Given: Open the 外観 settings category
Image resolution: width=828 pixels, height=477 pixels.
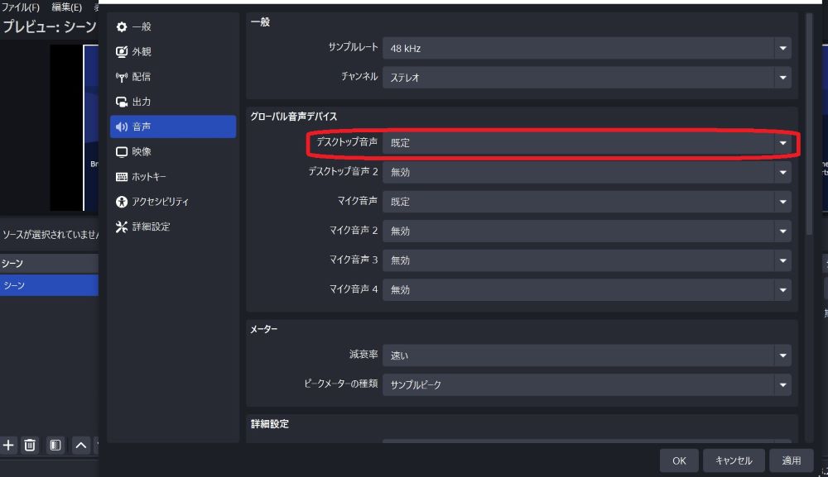Looking at the screenshot, I should point(173,51).
